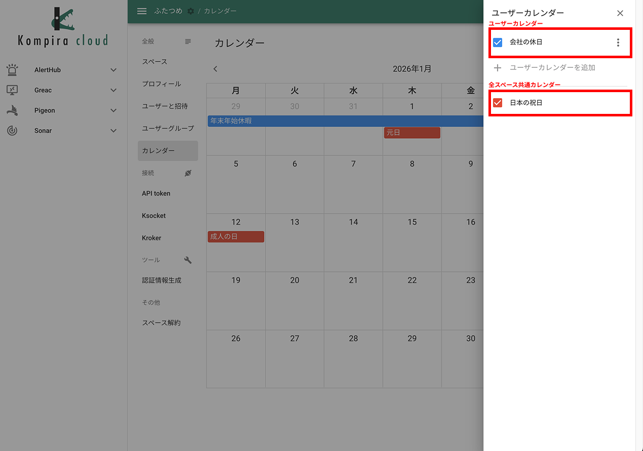Click the gear icon next to ふたつめ

pyautogui.click(x=190, y=11)
